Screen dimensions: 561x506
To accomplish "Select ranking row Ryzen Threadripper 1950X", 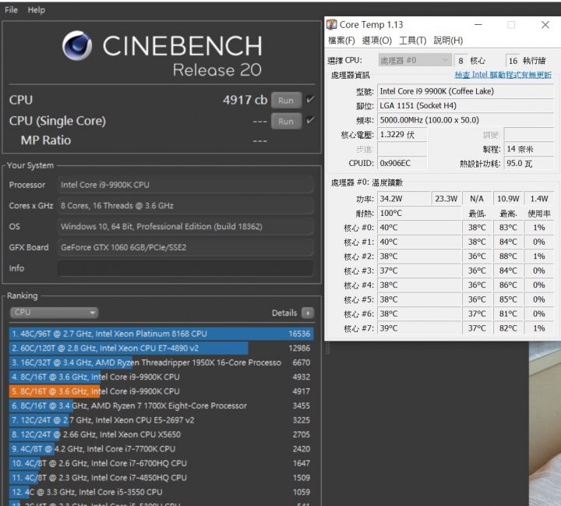I will click(x=161, y=363).
